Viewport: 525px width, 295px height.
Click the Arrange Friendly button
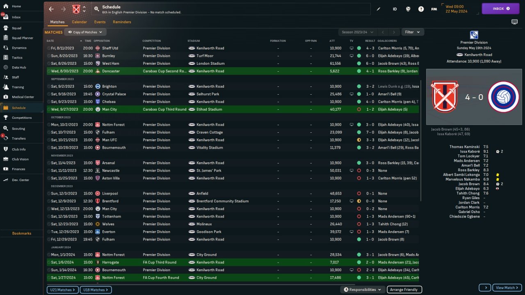(x=404, y=290)
